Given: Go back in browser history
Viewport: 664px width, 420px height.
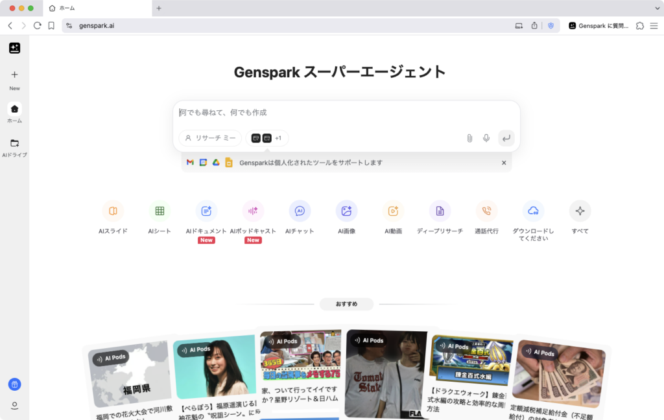Looking at the screenshot, I should [10, 26].
